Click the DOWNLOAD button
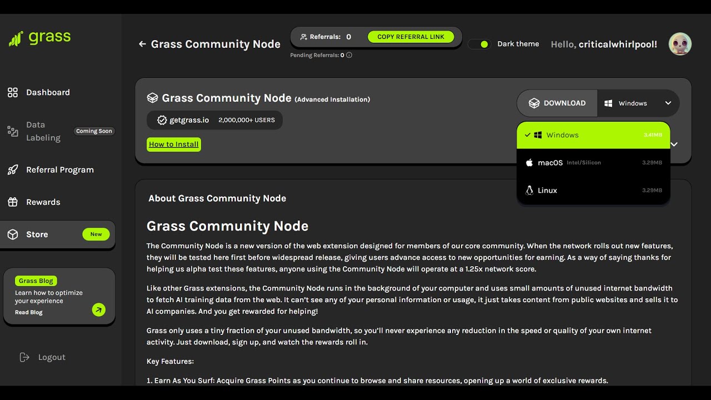Image resolution: width=711 pixels, height=400 pixels. click(557, 103)
